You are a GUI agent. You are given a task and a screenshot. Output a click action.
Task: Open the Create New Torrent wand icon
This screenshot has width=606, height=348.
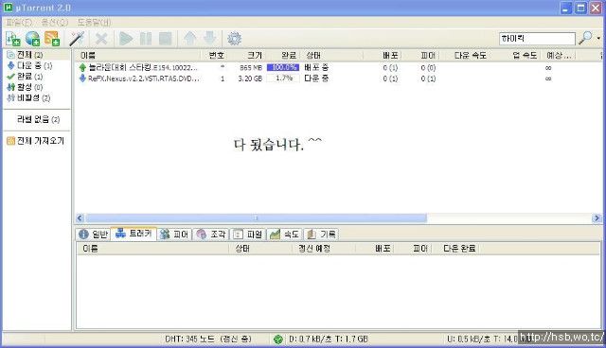pos(76,39)
